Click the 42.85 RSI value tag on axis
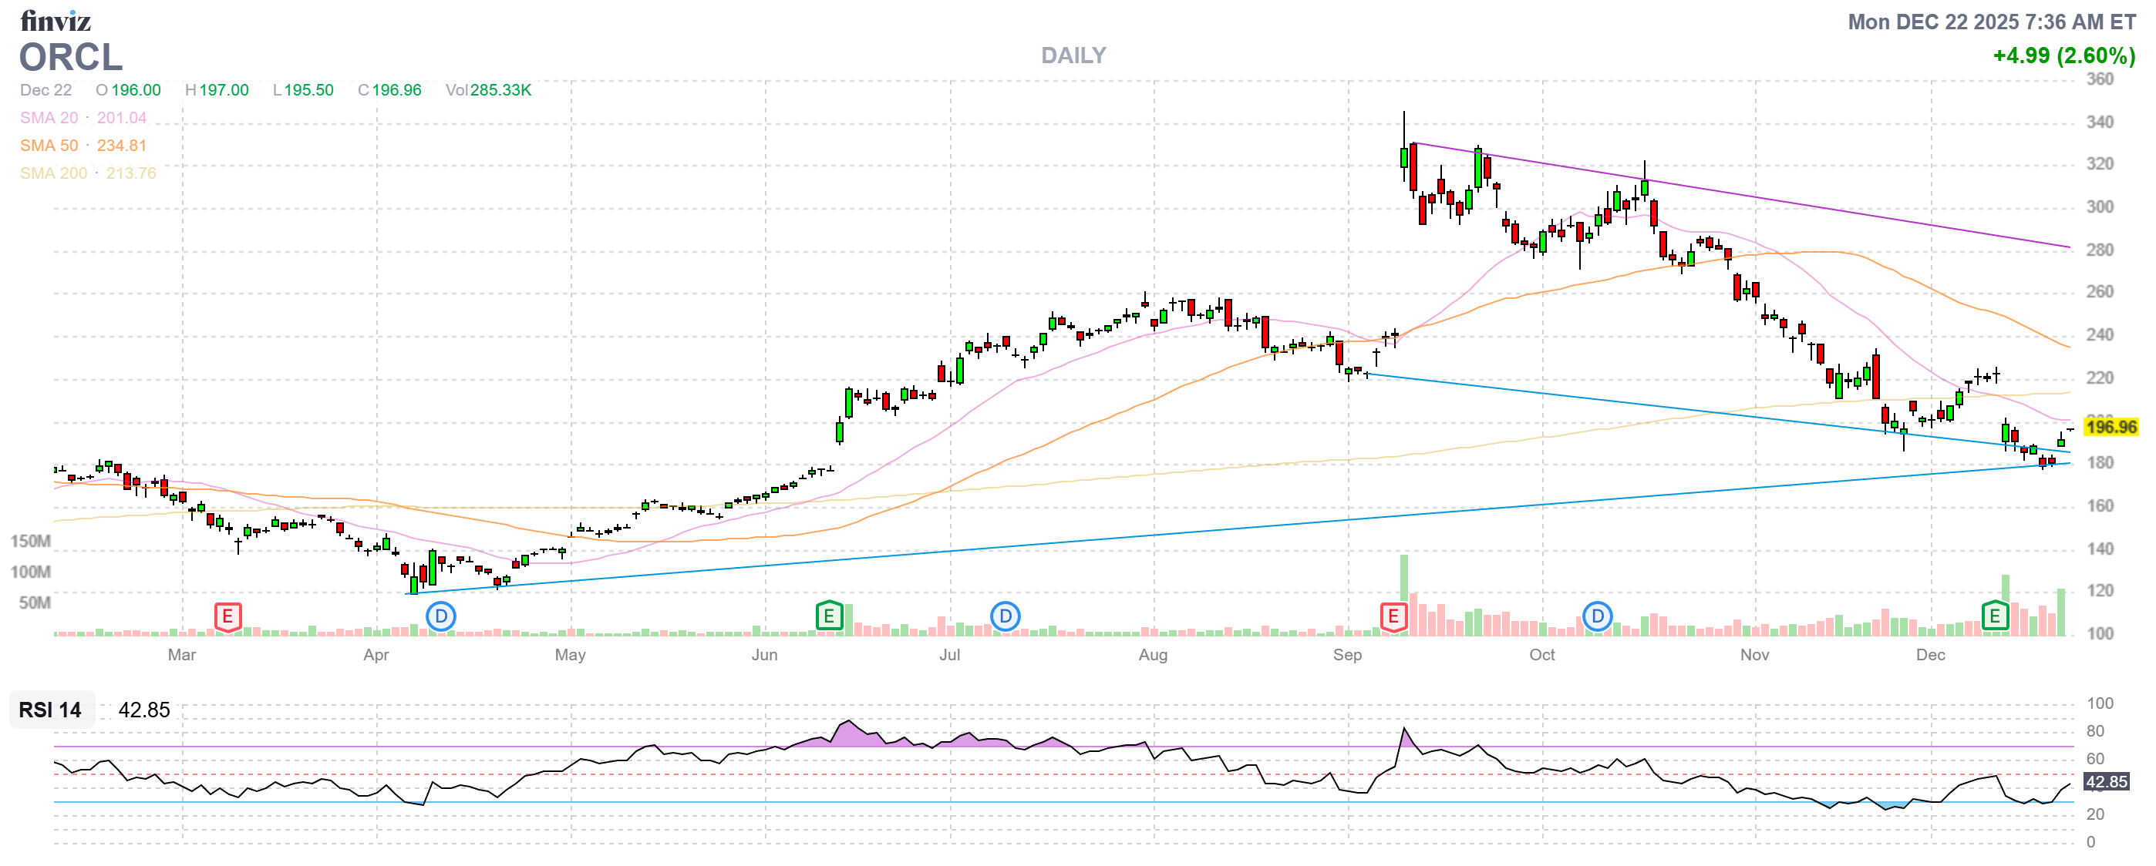The width and height of the screenshot is (2156, 866). (2106, 781)
